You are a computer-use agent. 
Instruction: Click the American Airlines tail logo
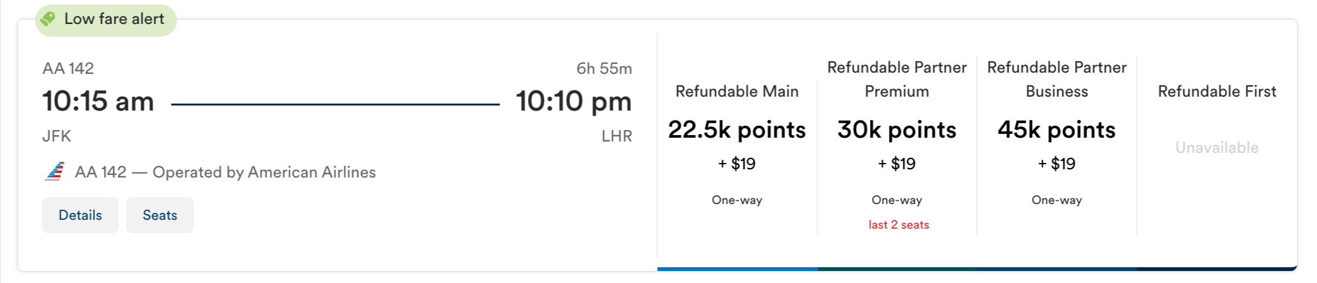[55, 172]
